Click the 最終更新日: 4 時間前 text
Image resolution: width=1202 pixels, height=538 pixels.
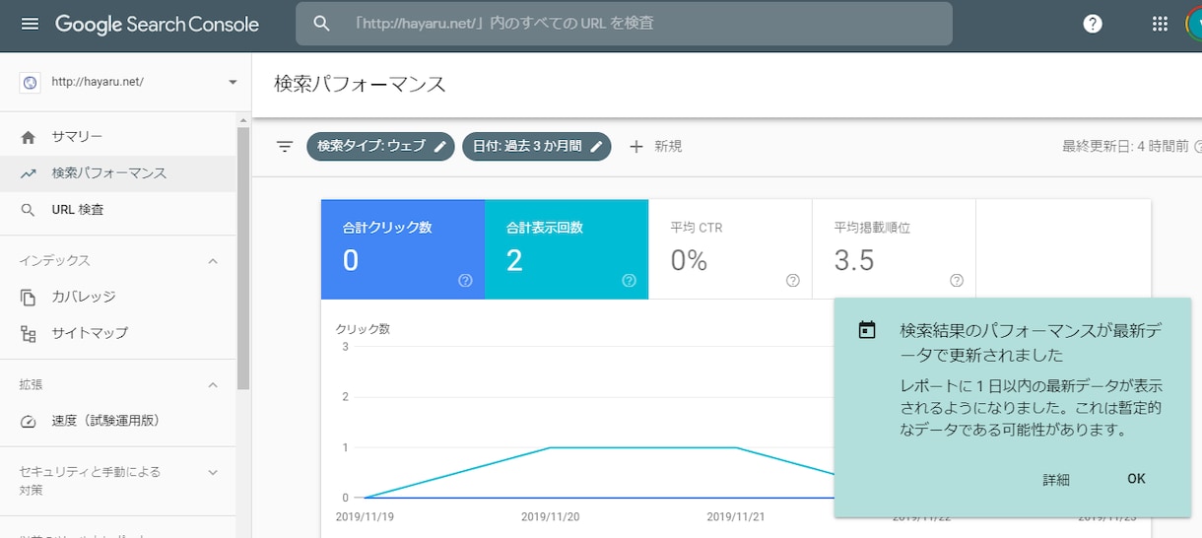click(x=1125, y=146)
